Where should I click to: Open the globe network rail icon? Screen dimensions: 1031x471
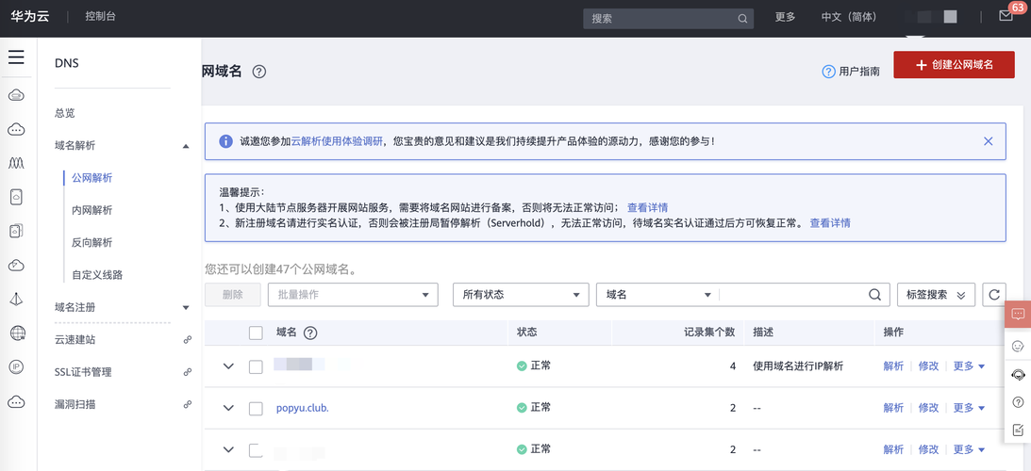point(17,333)
